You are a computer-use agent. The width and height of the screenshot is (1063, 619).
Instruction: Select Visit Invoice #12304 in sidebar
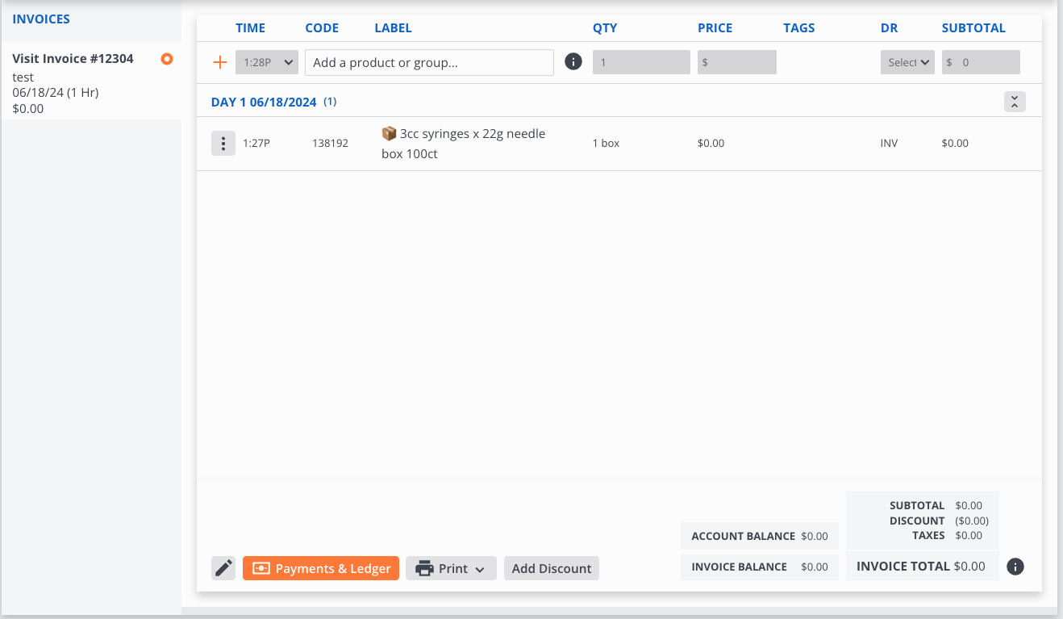[x=73, y=59]
